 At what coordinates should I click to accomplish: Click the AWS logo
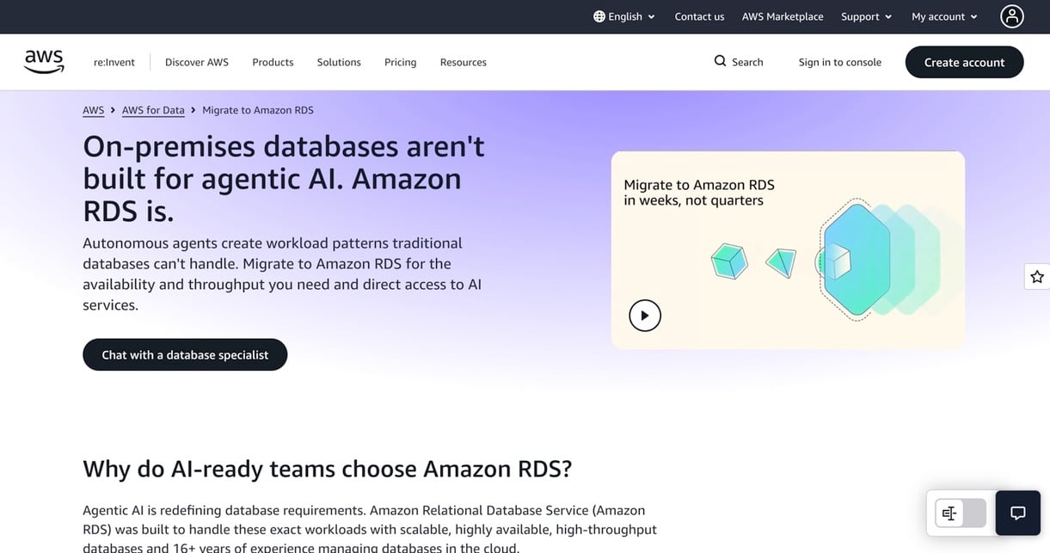(x=44, y=62)
